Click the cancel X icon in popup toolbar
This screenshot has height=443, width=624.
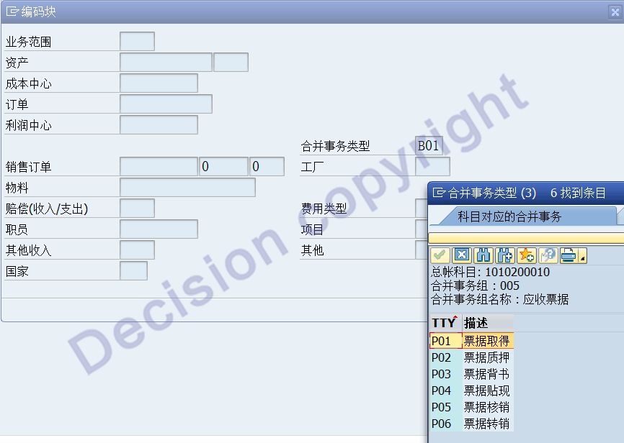[462, 255]
